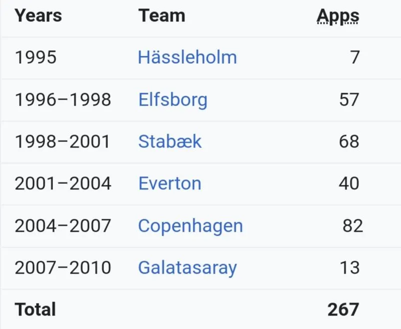This screenshot has height=329, width=401.
Task: Follow the Stabæk link
Action: (170, 142)
